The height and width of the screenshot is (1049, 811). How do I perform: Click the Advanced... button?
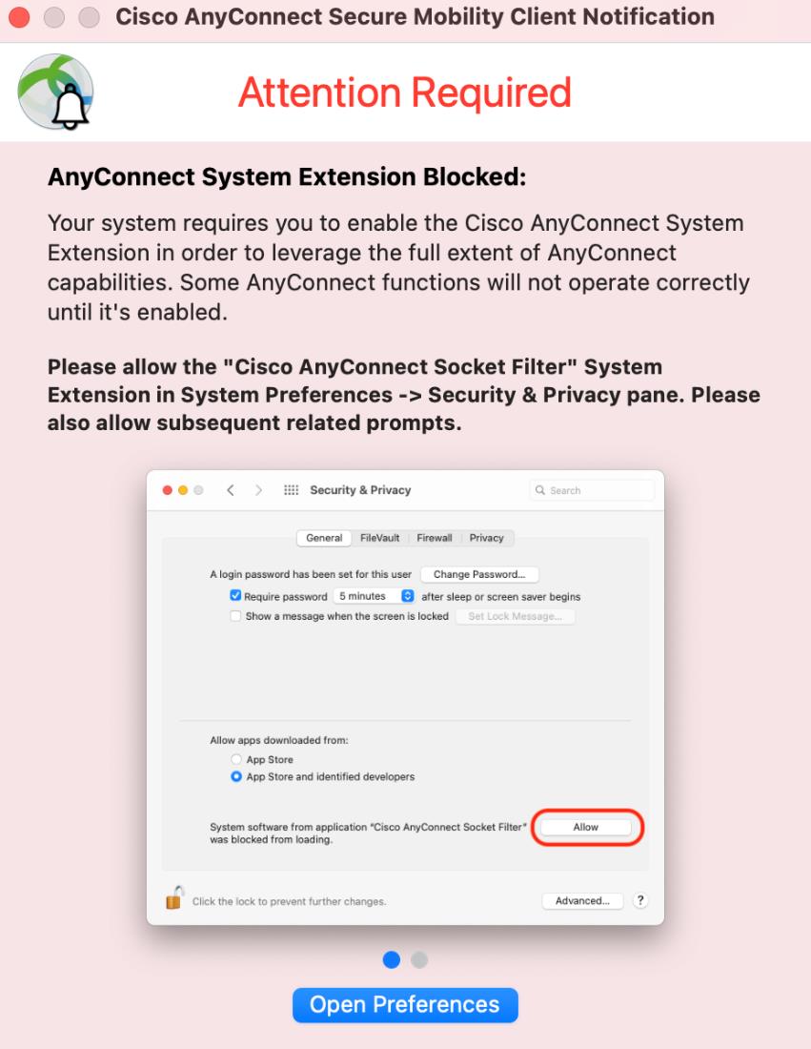(582, 901)
